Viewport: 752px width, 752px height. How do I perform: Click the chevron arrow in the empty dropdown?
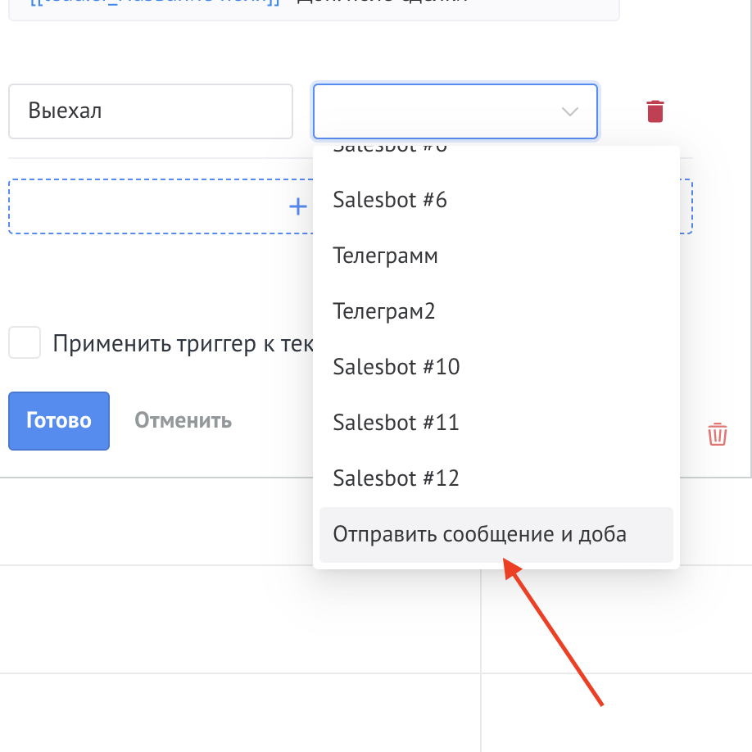point(570,111)
